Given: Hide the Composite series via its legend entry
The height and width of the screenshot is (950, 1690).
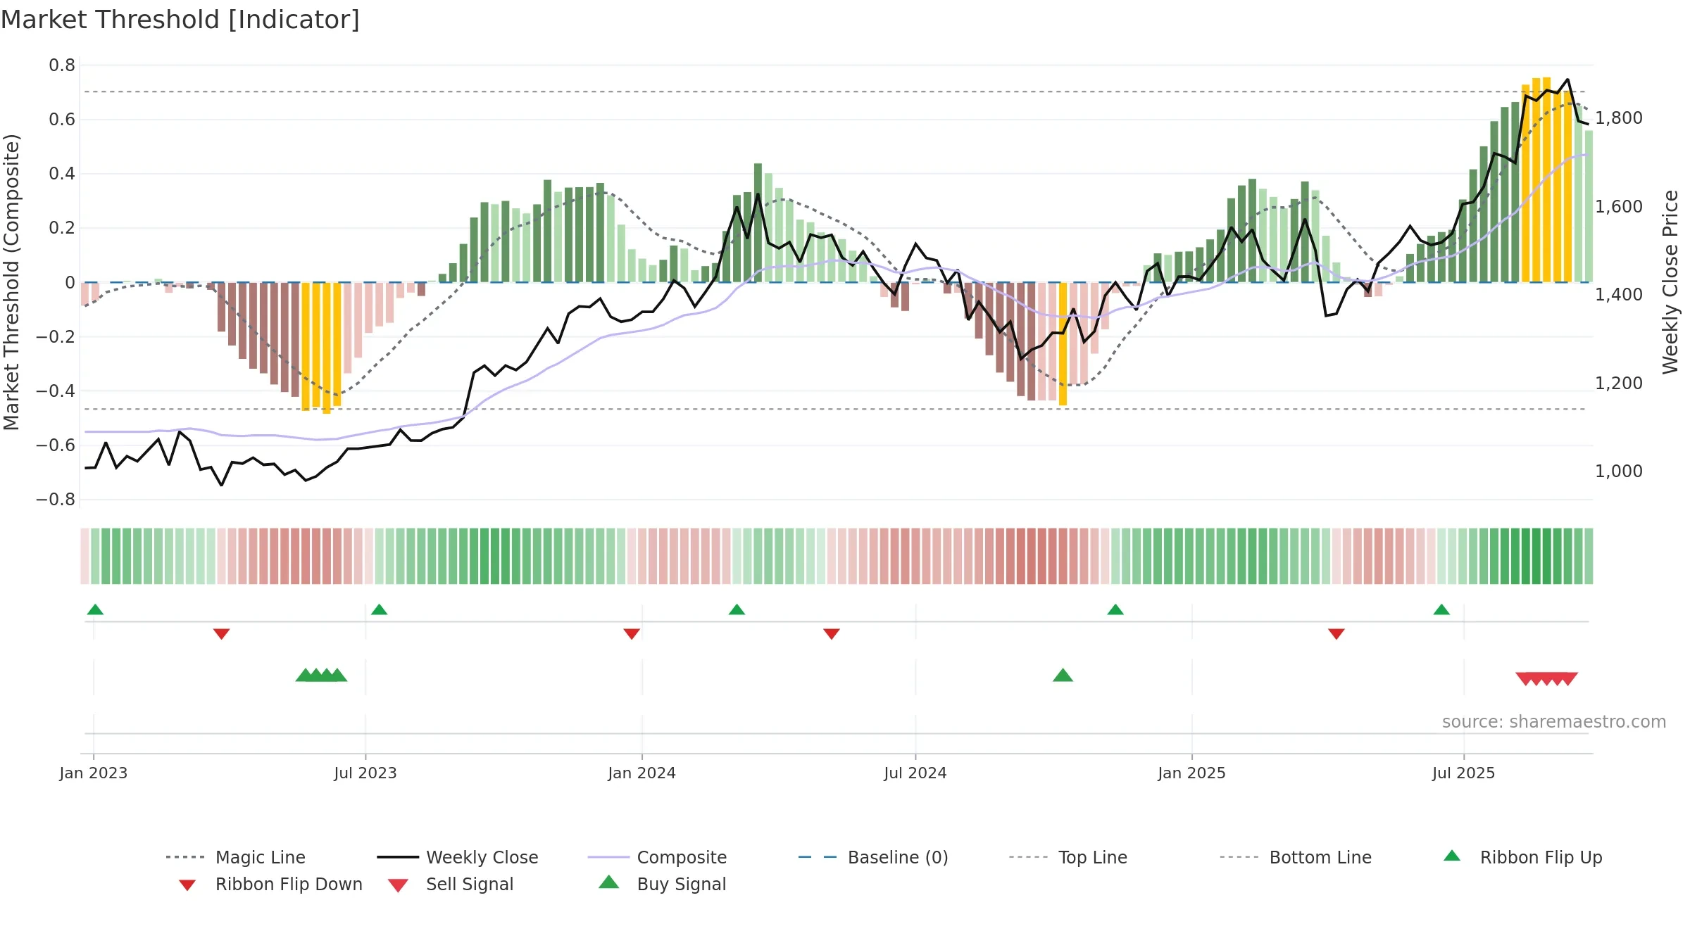Looking at the screenshot, I should point(657,857).
